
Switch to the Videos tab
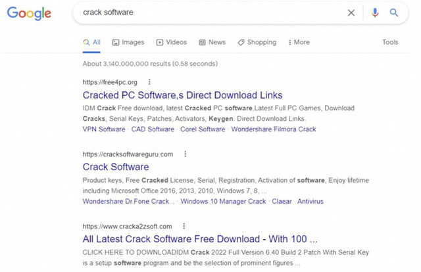[x=171, y=42]
